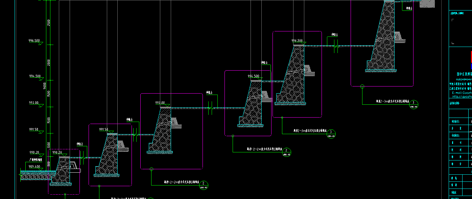Screen dimensions: 472x199
Task: Click the 1500 dimension between 991.50 and 993.00
Action: coord(49,121)
